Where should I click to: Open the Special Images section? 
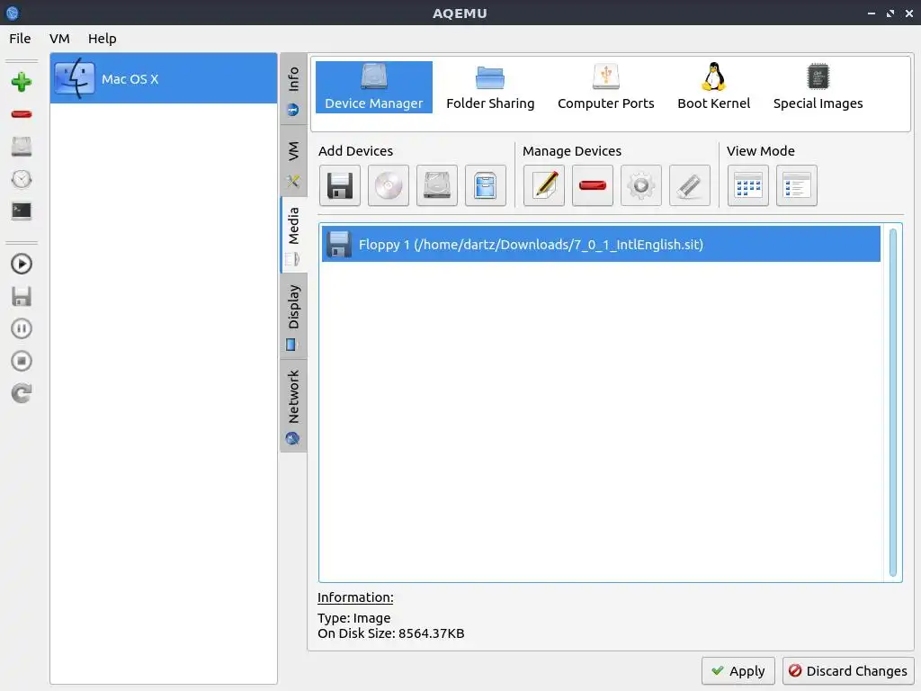tap(818, 87)
